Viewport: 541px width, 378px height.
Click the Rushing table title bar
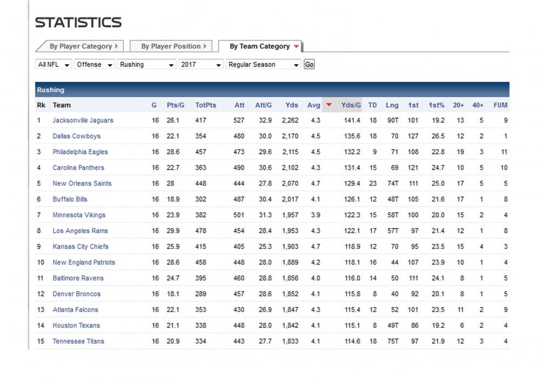272,90
